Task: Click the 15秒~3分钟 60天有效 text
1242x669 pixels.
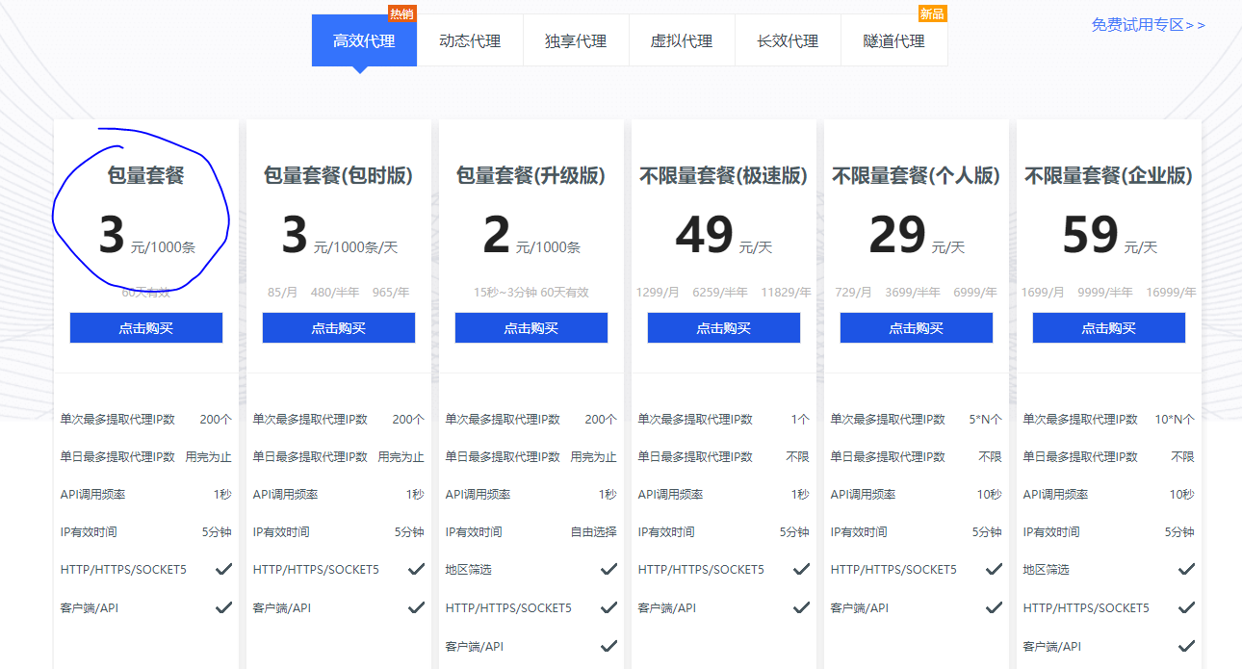Action: tap(531, 292)
